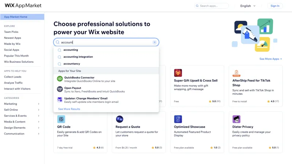Click the Dieter Privacy app icon
The height and width of the screenshot is (164, 292).
236,119
